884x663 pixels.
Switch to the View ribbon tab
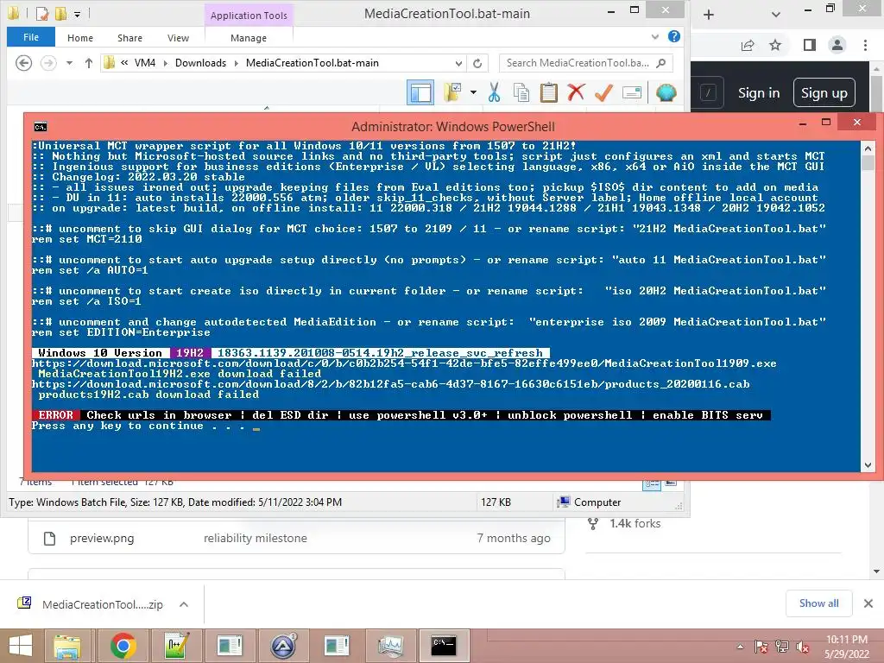[178, 38]
